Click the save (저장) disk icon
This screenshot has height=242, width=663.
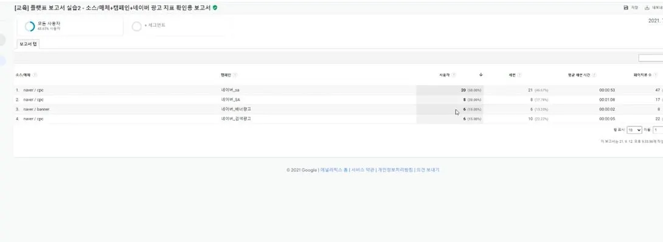[626, 8]
